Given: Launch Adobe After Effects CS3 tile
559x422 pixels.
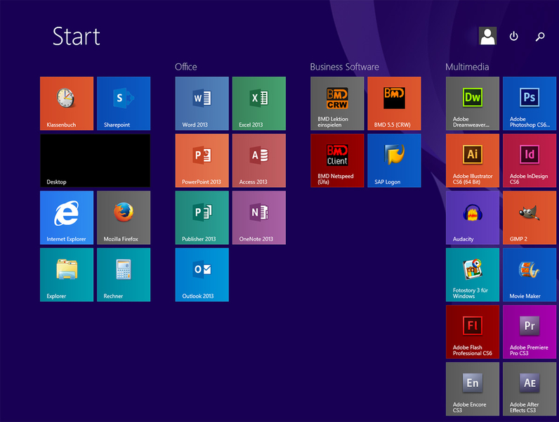Looking at the screenshot, I should tap(530, 389).
